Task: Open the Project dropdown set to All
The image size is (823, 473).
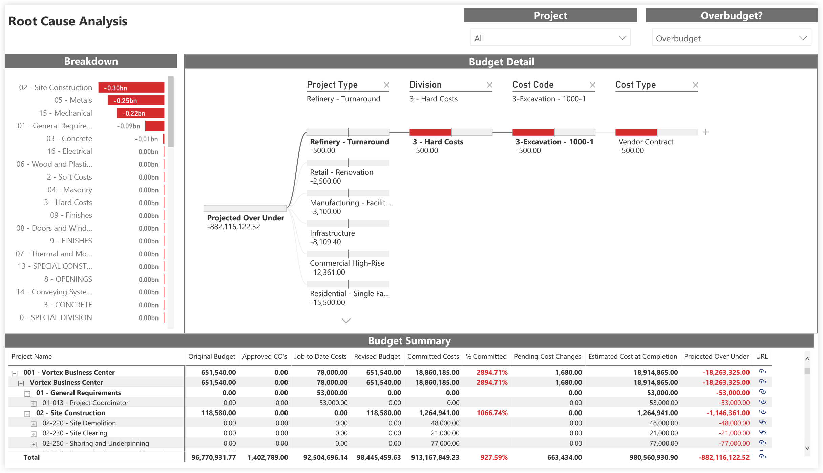Action: pos(550,38)
